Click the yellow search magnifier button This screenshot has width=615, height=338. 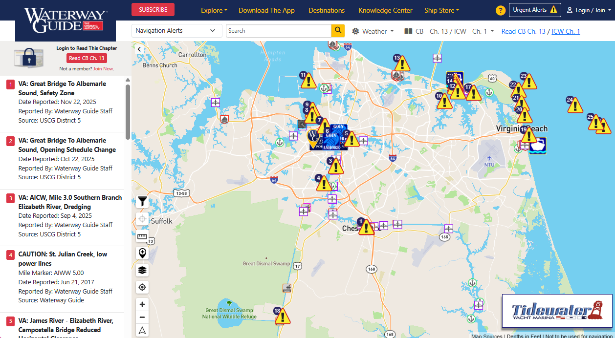coord(338,31)
